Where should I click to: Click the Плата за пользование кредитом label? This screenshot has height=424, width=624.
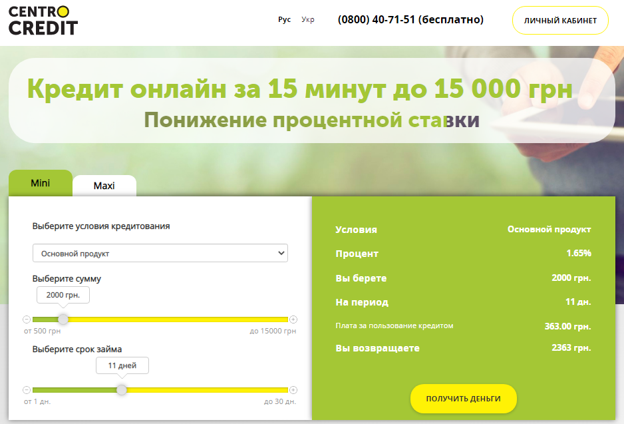click(x=394, y=325)
